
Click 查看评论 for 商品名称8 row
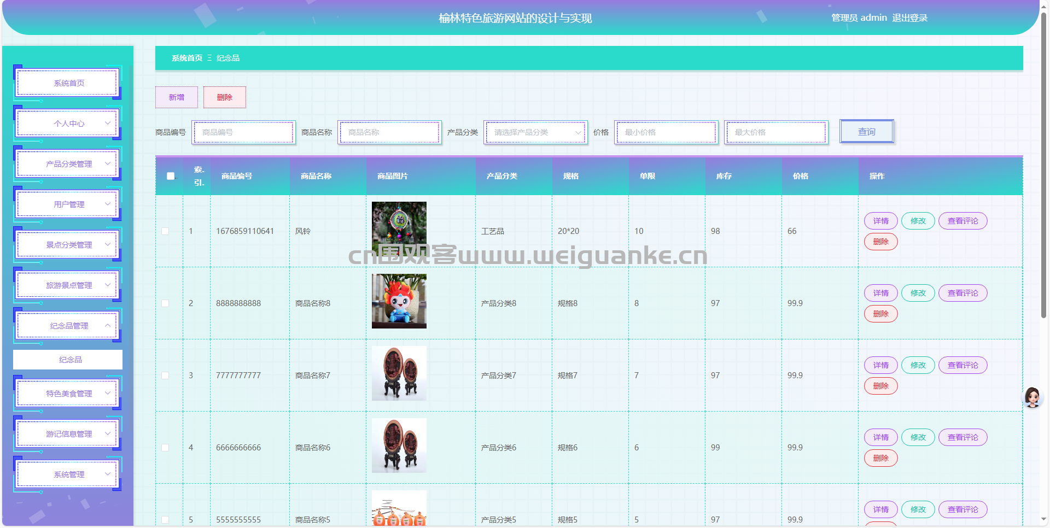(x=963, y=293)
